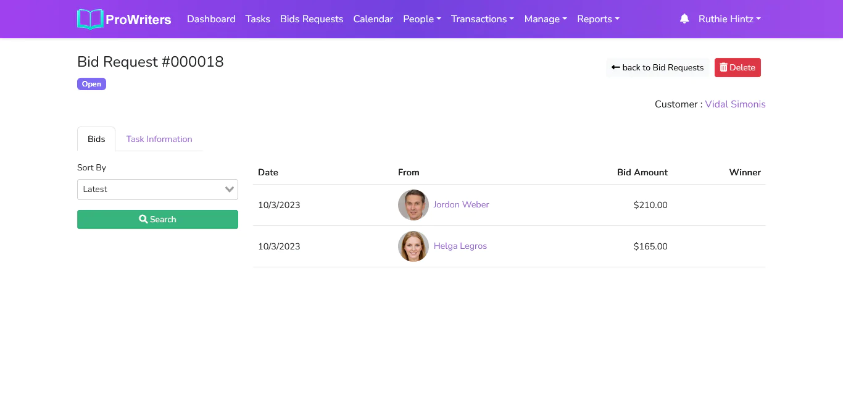Navigate to Bids Requests page
Image resolution: width=843 pixels, height=397 pixels.
click(311, 19)
